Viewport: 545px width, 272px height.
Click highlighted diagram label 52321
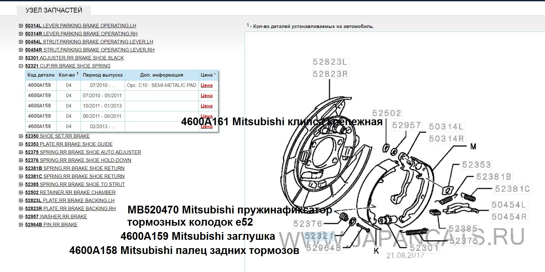[x=319, y=236]
